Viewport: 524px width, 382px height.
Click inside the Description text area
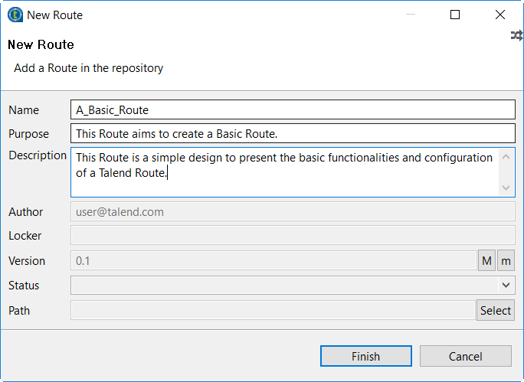click(x=283, y=172)
